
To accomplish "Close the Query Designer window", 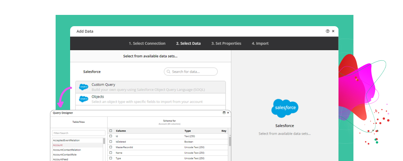I will (x=228, y=113).
